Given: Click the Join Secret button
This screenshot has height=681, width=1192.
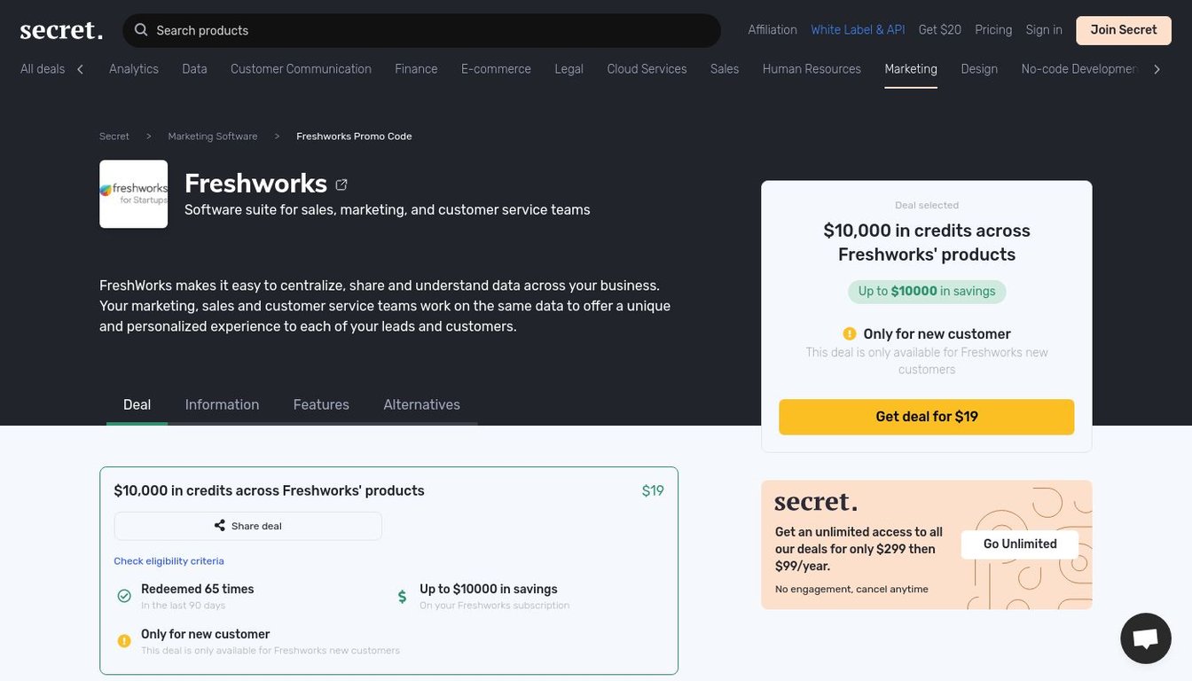Looking at the screenshot, I should point(1124,30).
